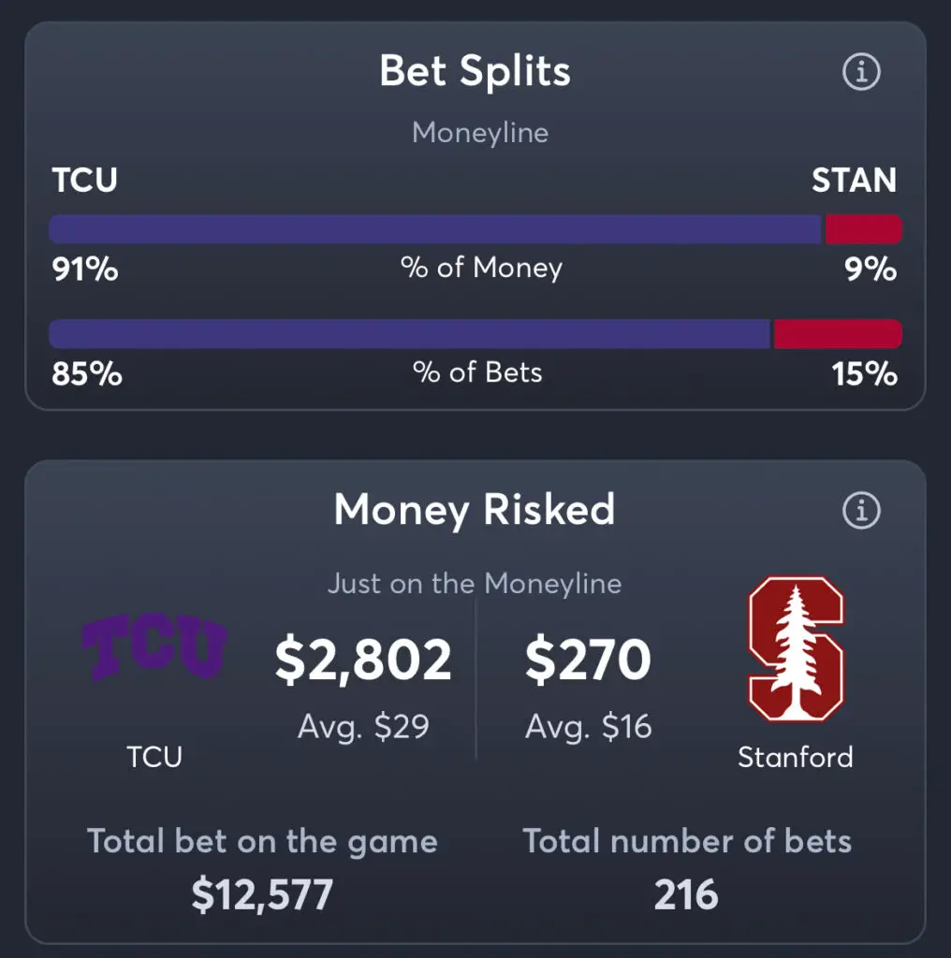
Task: Click the Moneyline subtitle label
Action: [480, 133]
